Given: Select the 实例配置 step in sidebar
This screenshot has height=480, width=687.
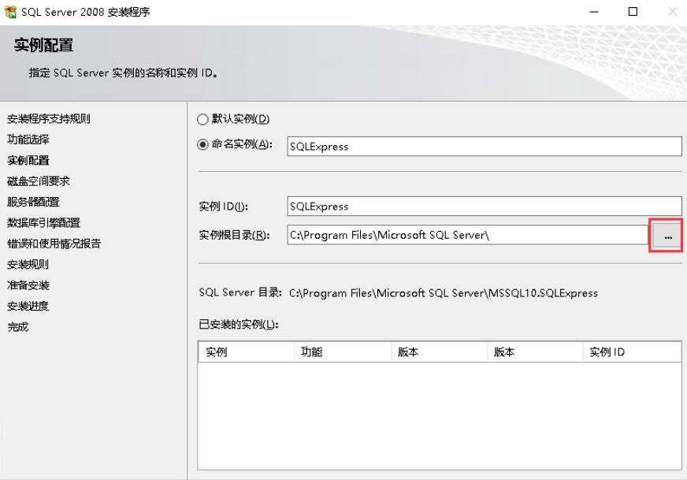Looking at the screenshot, I should [28, 161].
